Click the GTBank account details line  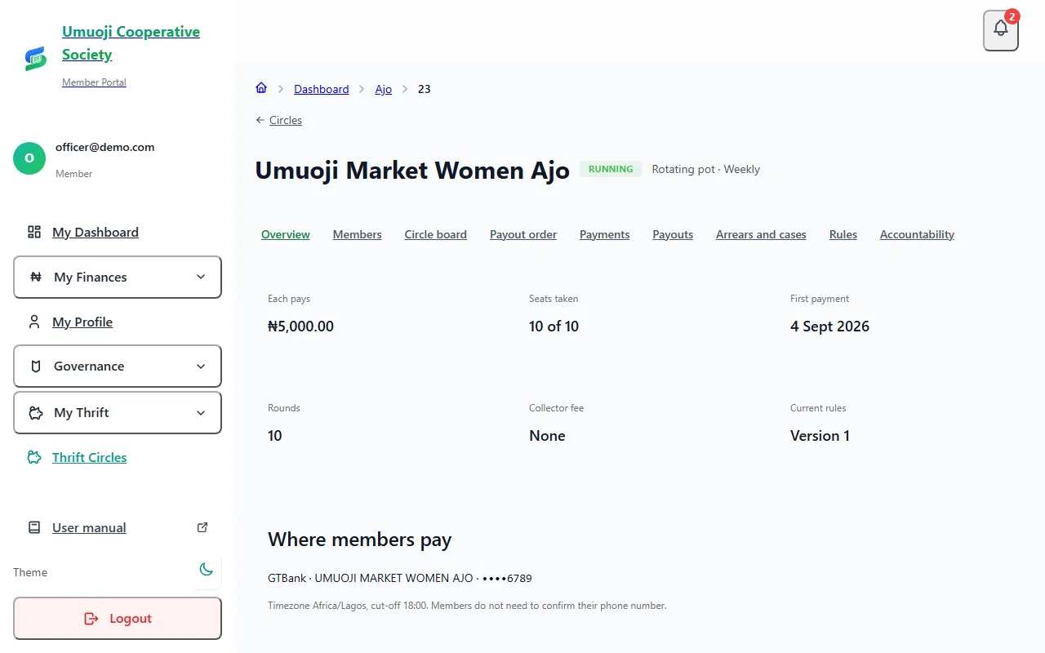(x=400, y=578)
